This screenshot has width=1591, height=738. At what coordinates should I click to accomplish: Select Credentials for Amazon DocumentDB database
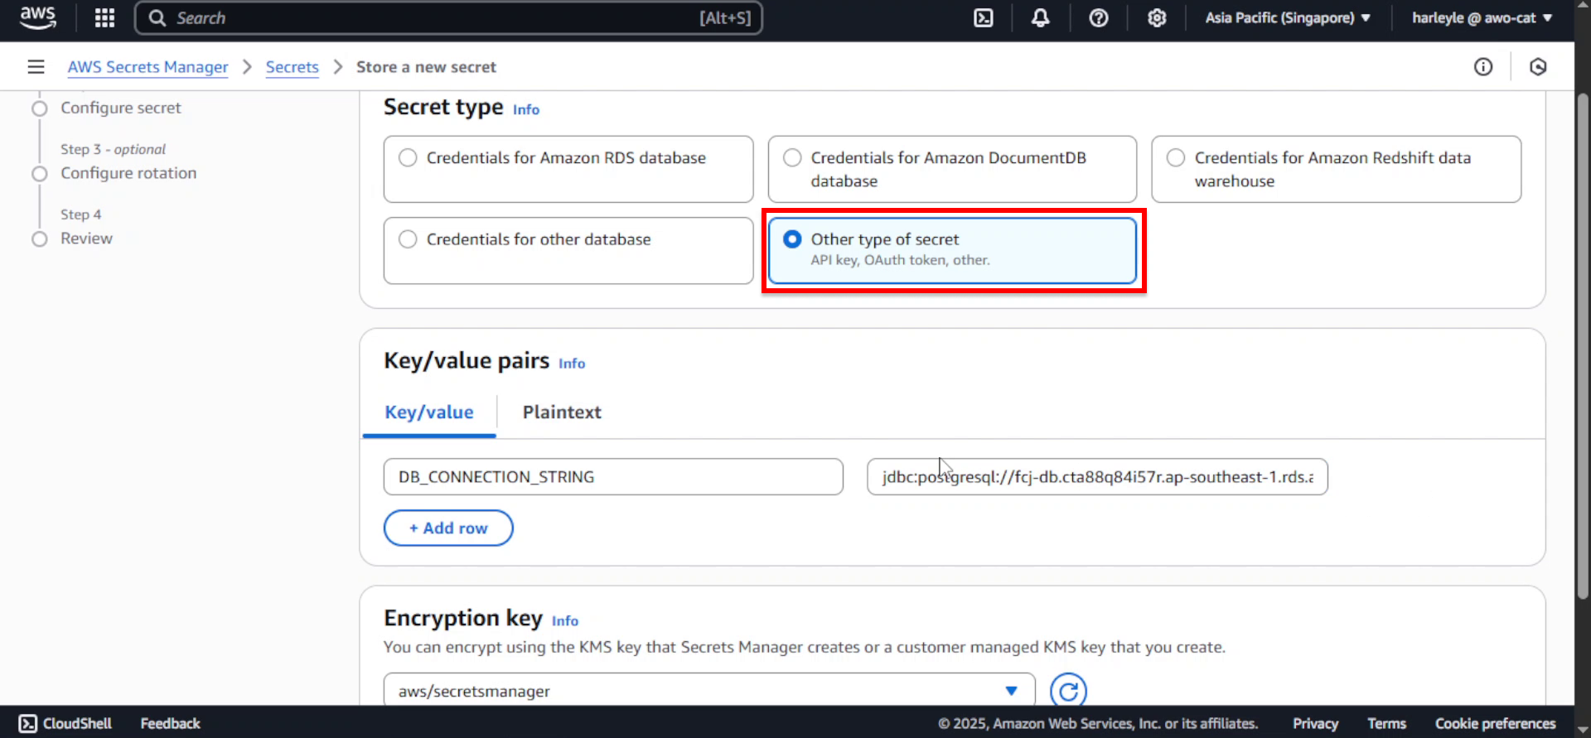(x=952, y=169)
